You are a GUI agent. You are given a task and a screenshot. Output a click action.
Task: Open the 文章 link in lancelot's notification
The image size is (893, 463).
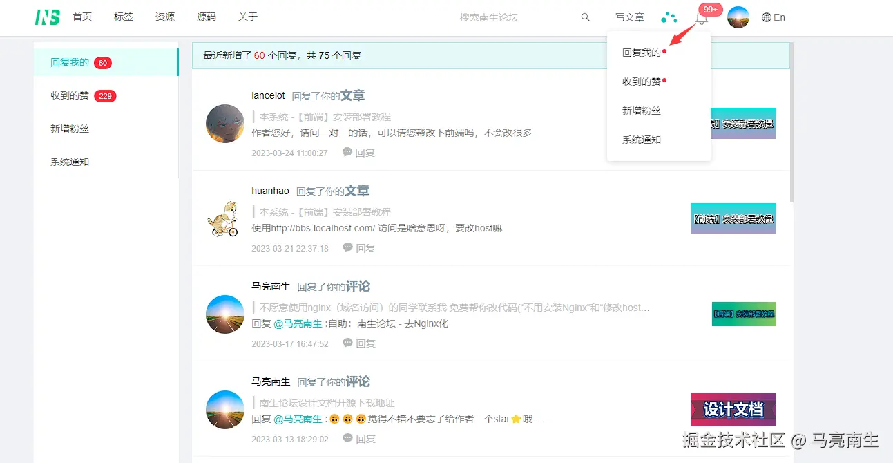[353, 95]
